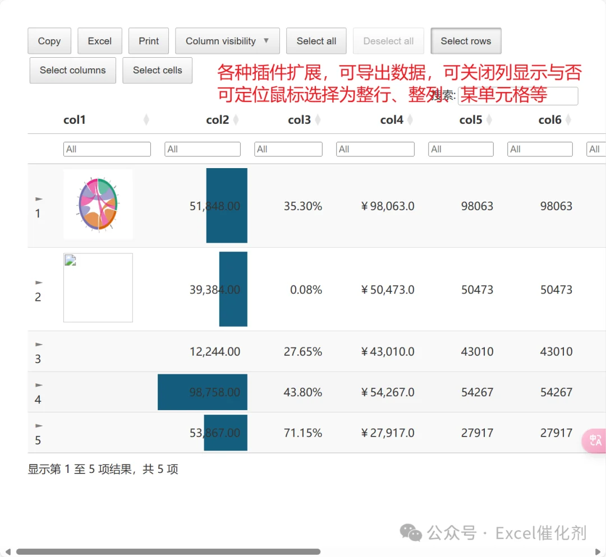Click the 98,758.00 data bar cell

[203, 392]
